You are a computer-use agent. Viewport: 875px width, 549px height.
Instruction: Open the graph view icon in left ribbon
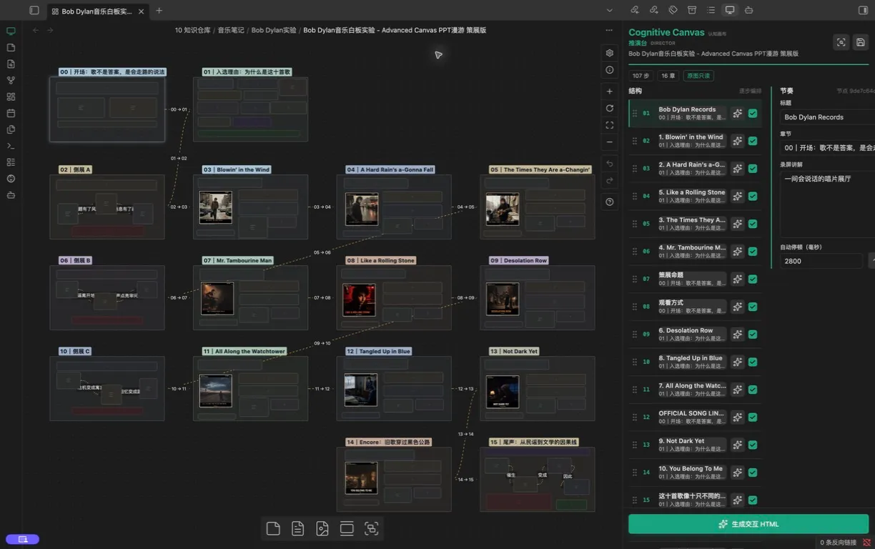(11, 80)
